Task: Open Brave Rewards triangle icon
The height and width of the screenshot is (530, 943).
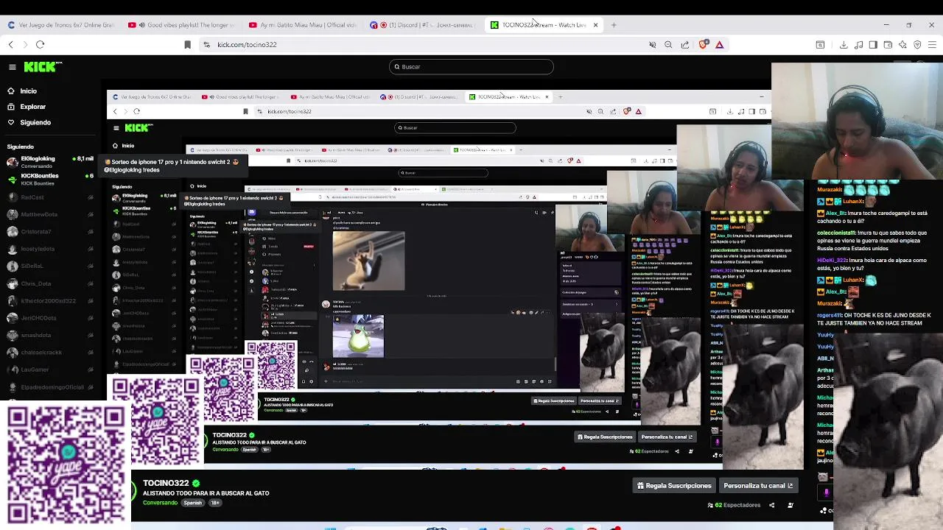Action: click(x=720, y=45)
